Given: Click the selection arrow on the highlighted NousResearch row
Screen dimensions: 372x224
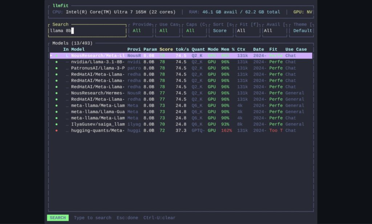Looking at the screenshot, I should coord(51,56).
